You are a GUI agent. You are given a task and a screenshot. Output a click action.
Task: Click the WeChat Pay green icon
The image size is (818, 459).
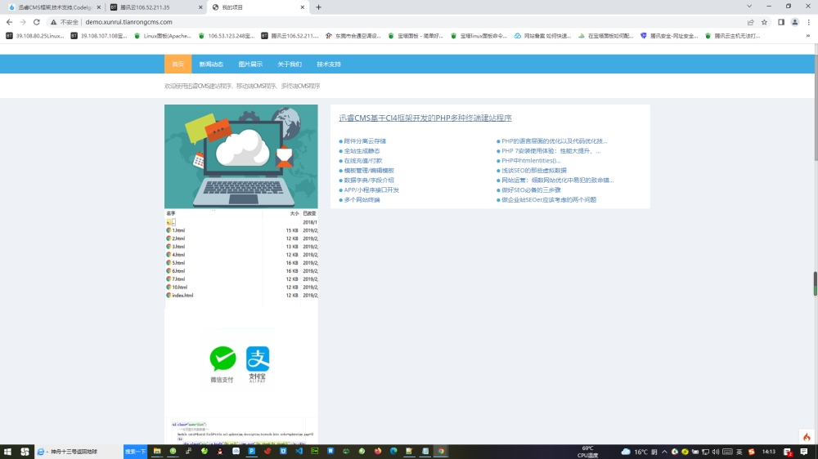click(x=222, y=359)
